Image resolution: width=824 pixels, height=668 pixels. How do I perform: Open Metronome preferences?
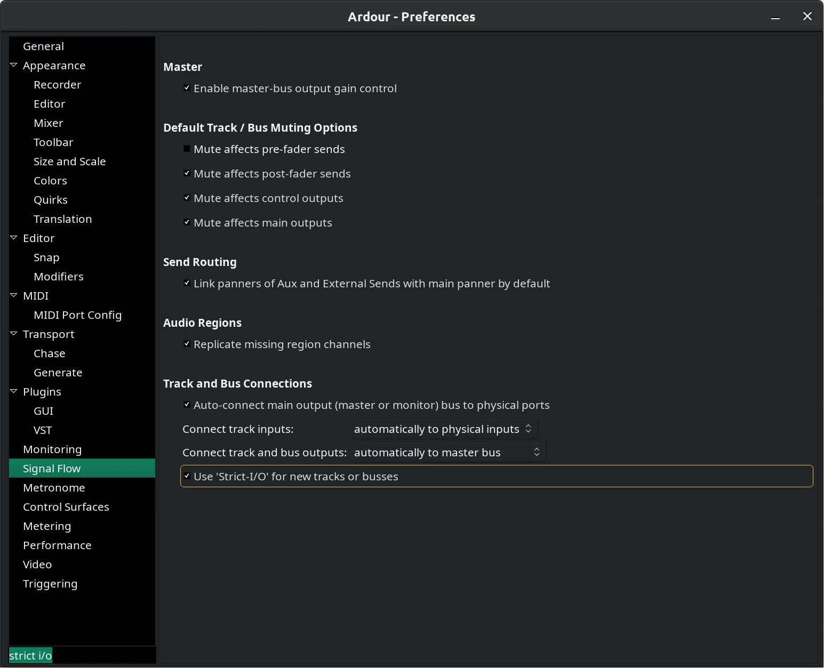54,488
